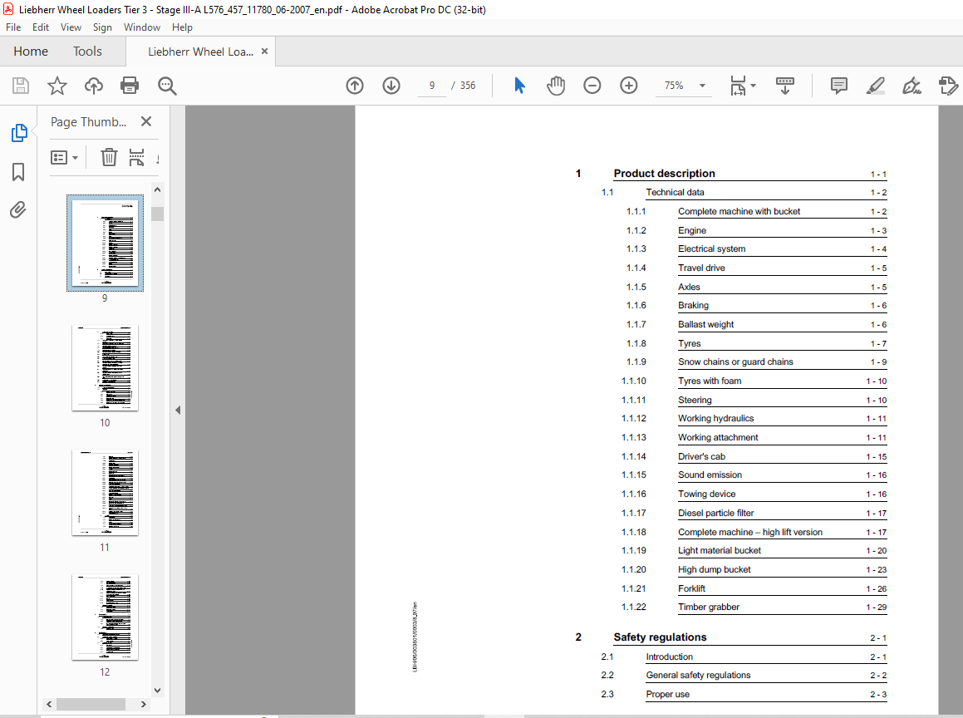Click the fit page width icon
Viewport: 963px width, 718px height.
click(738, 86)
